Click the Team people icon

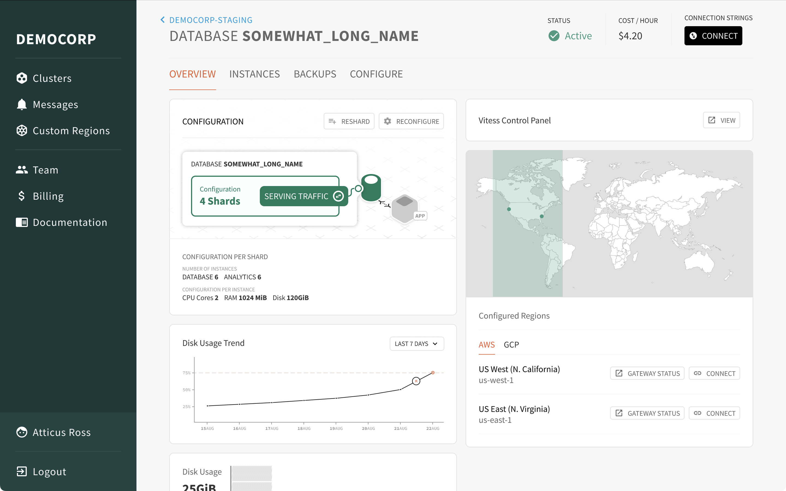coord(22,170)
